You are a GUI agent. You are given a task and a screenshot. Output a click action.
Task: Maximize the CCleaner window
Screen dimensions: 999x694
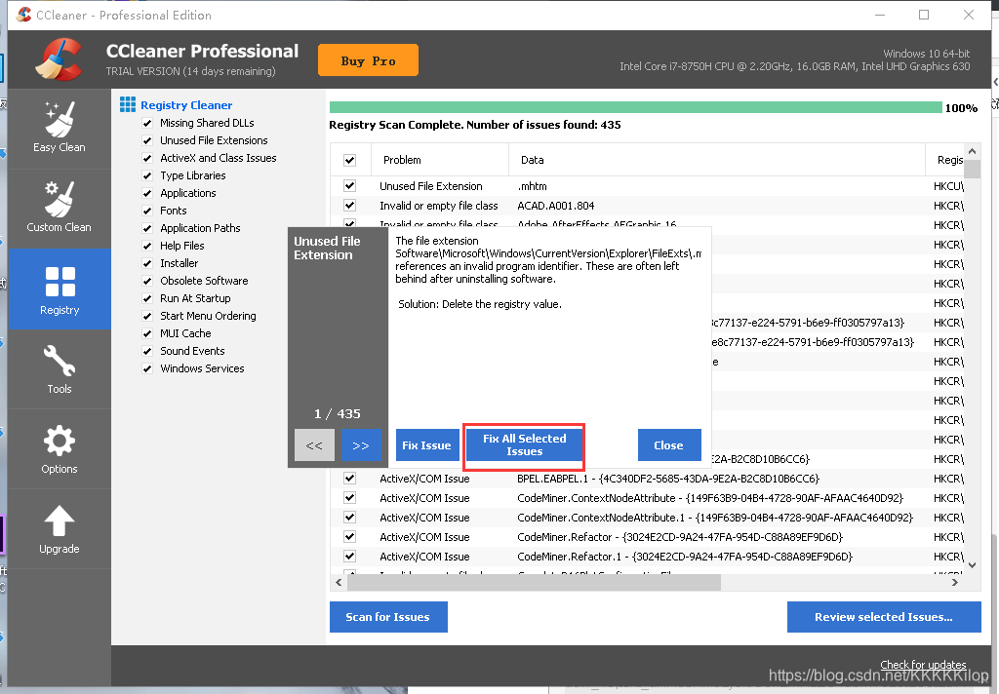pyautogui.click(x=924, y=15)
